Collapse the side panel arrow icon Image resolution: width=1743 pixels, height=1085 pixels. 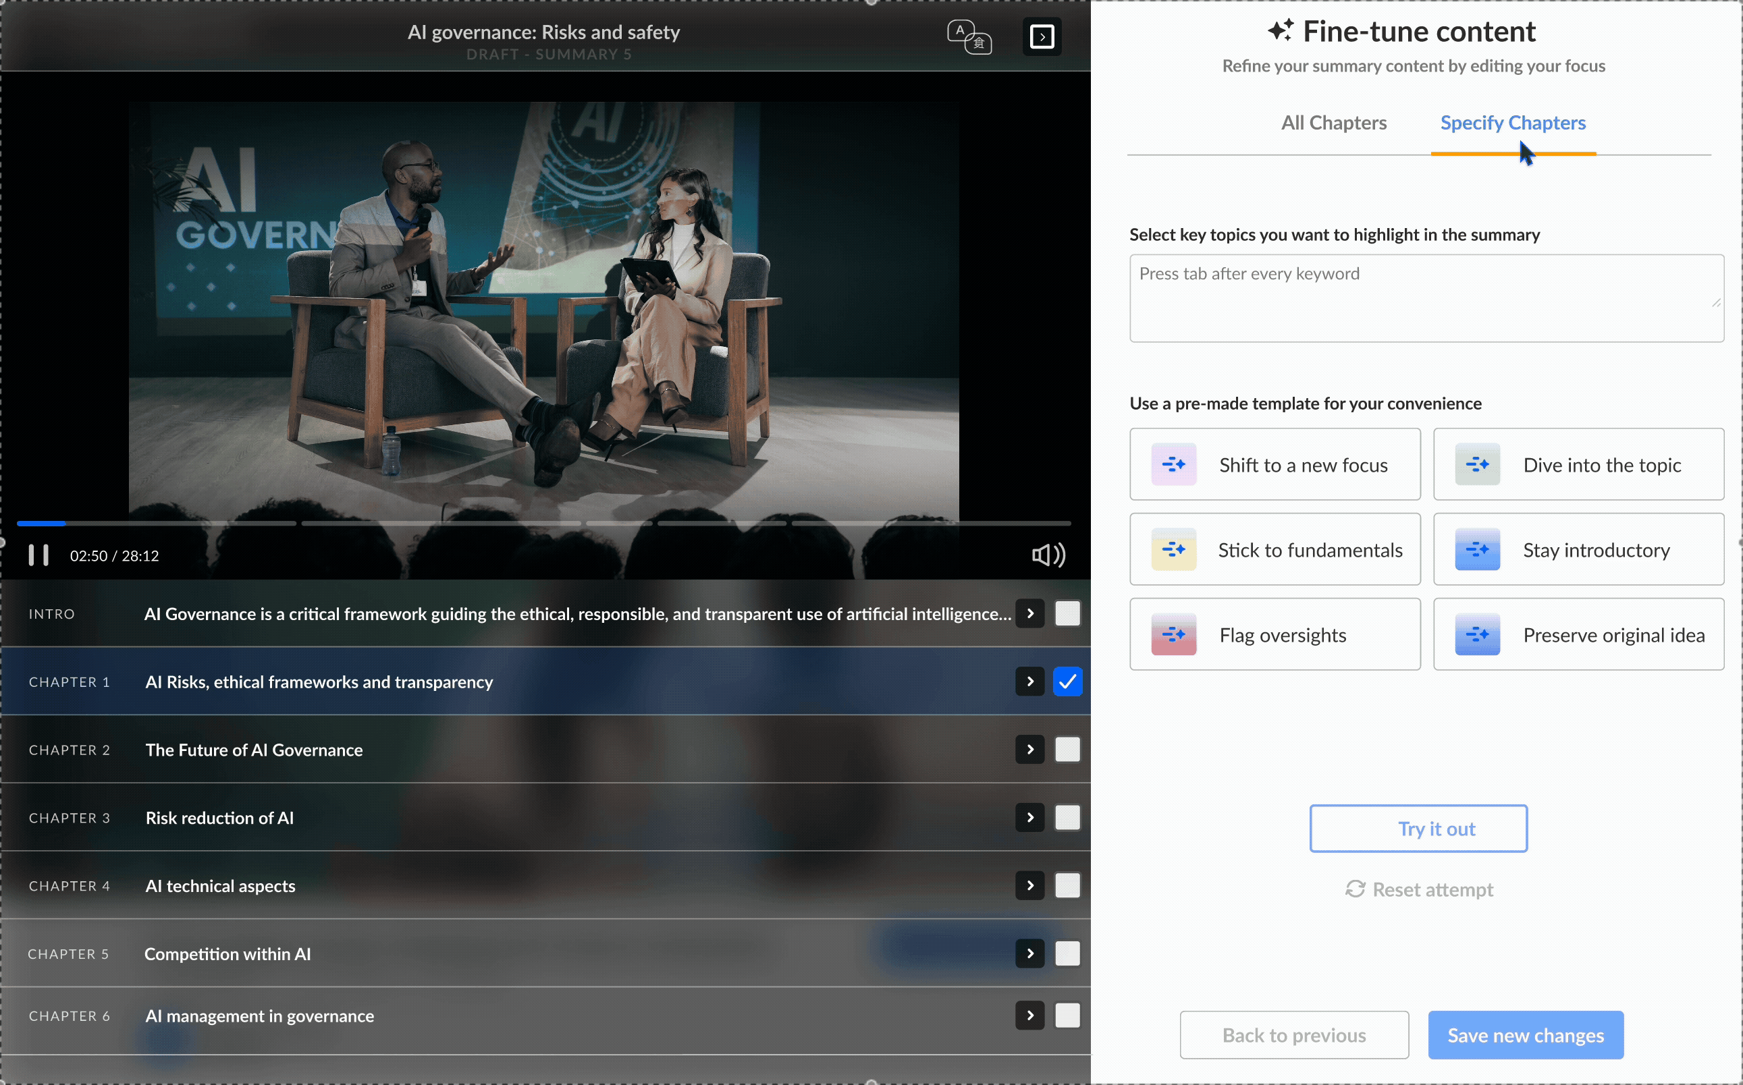click(1042, 36)
